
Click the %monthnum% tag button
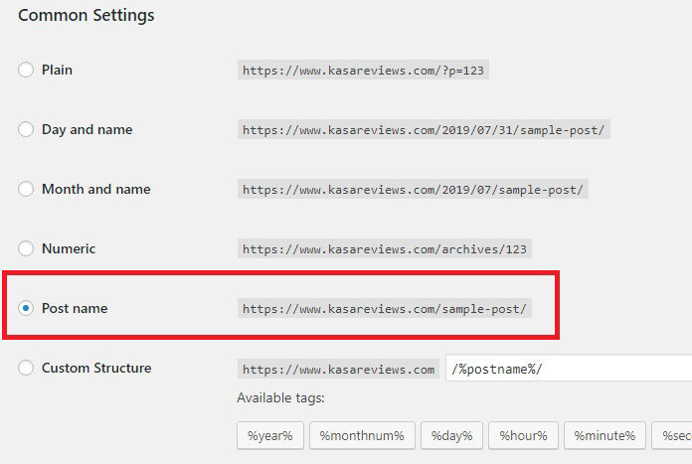(361, 435)
